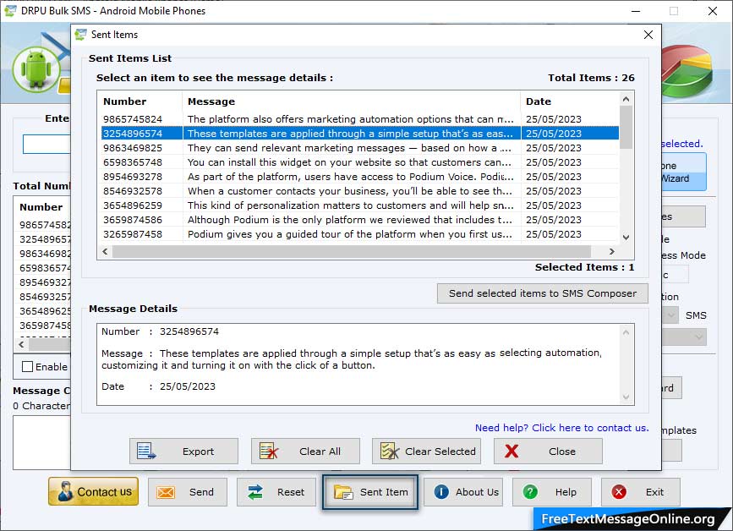
Task: Click the Total Items : 26 label
Action: (591, 78)
